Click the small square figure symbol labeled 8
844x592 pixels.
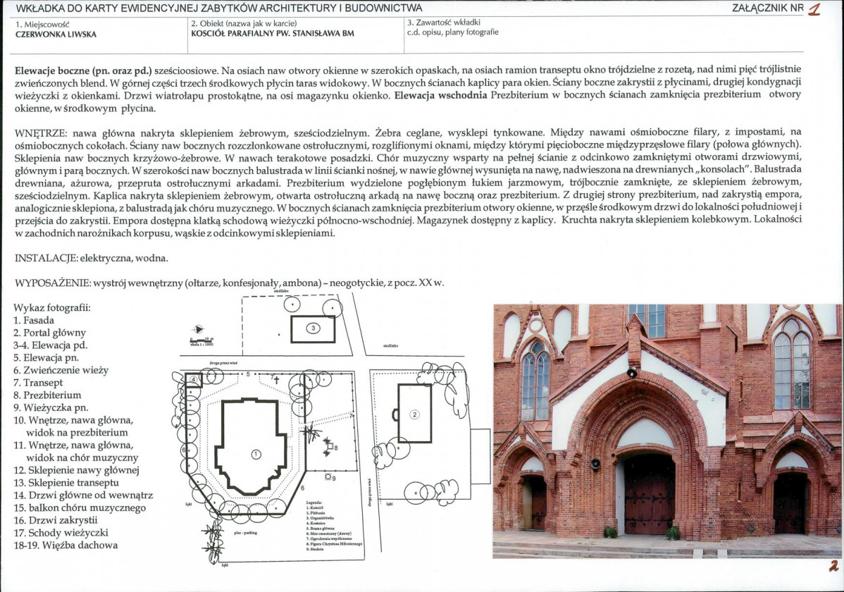coord(329,445)
